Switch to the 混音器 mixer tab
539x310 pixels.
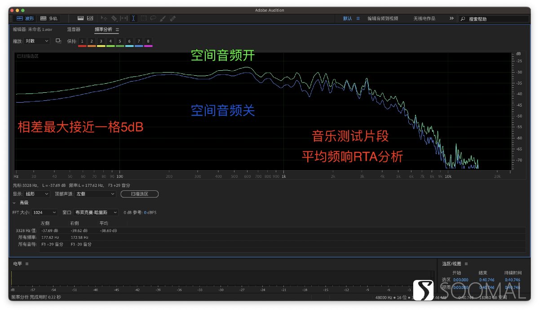pyautogui.click(x=74, y=29)
